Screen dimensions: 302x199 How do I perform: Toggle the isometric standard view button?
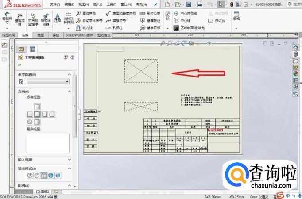(30, 122)
